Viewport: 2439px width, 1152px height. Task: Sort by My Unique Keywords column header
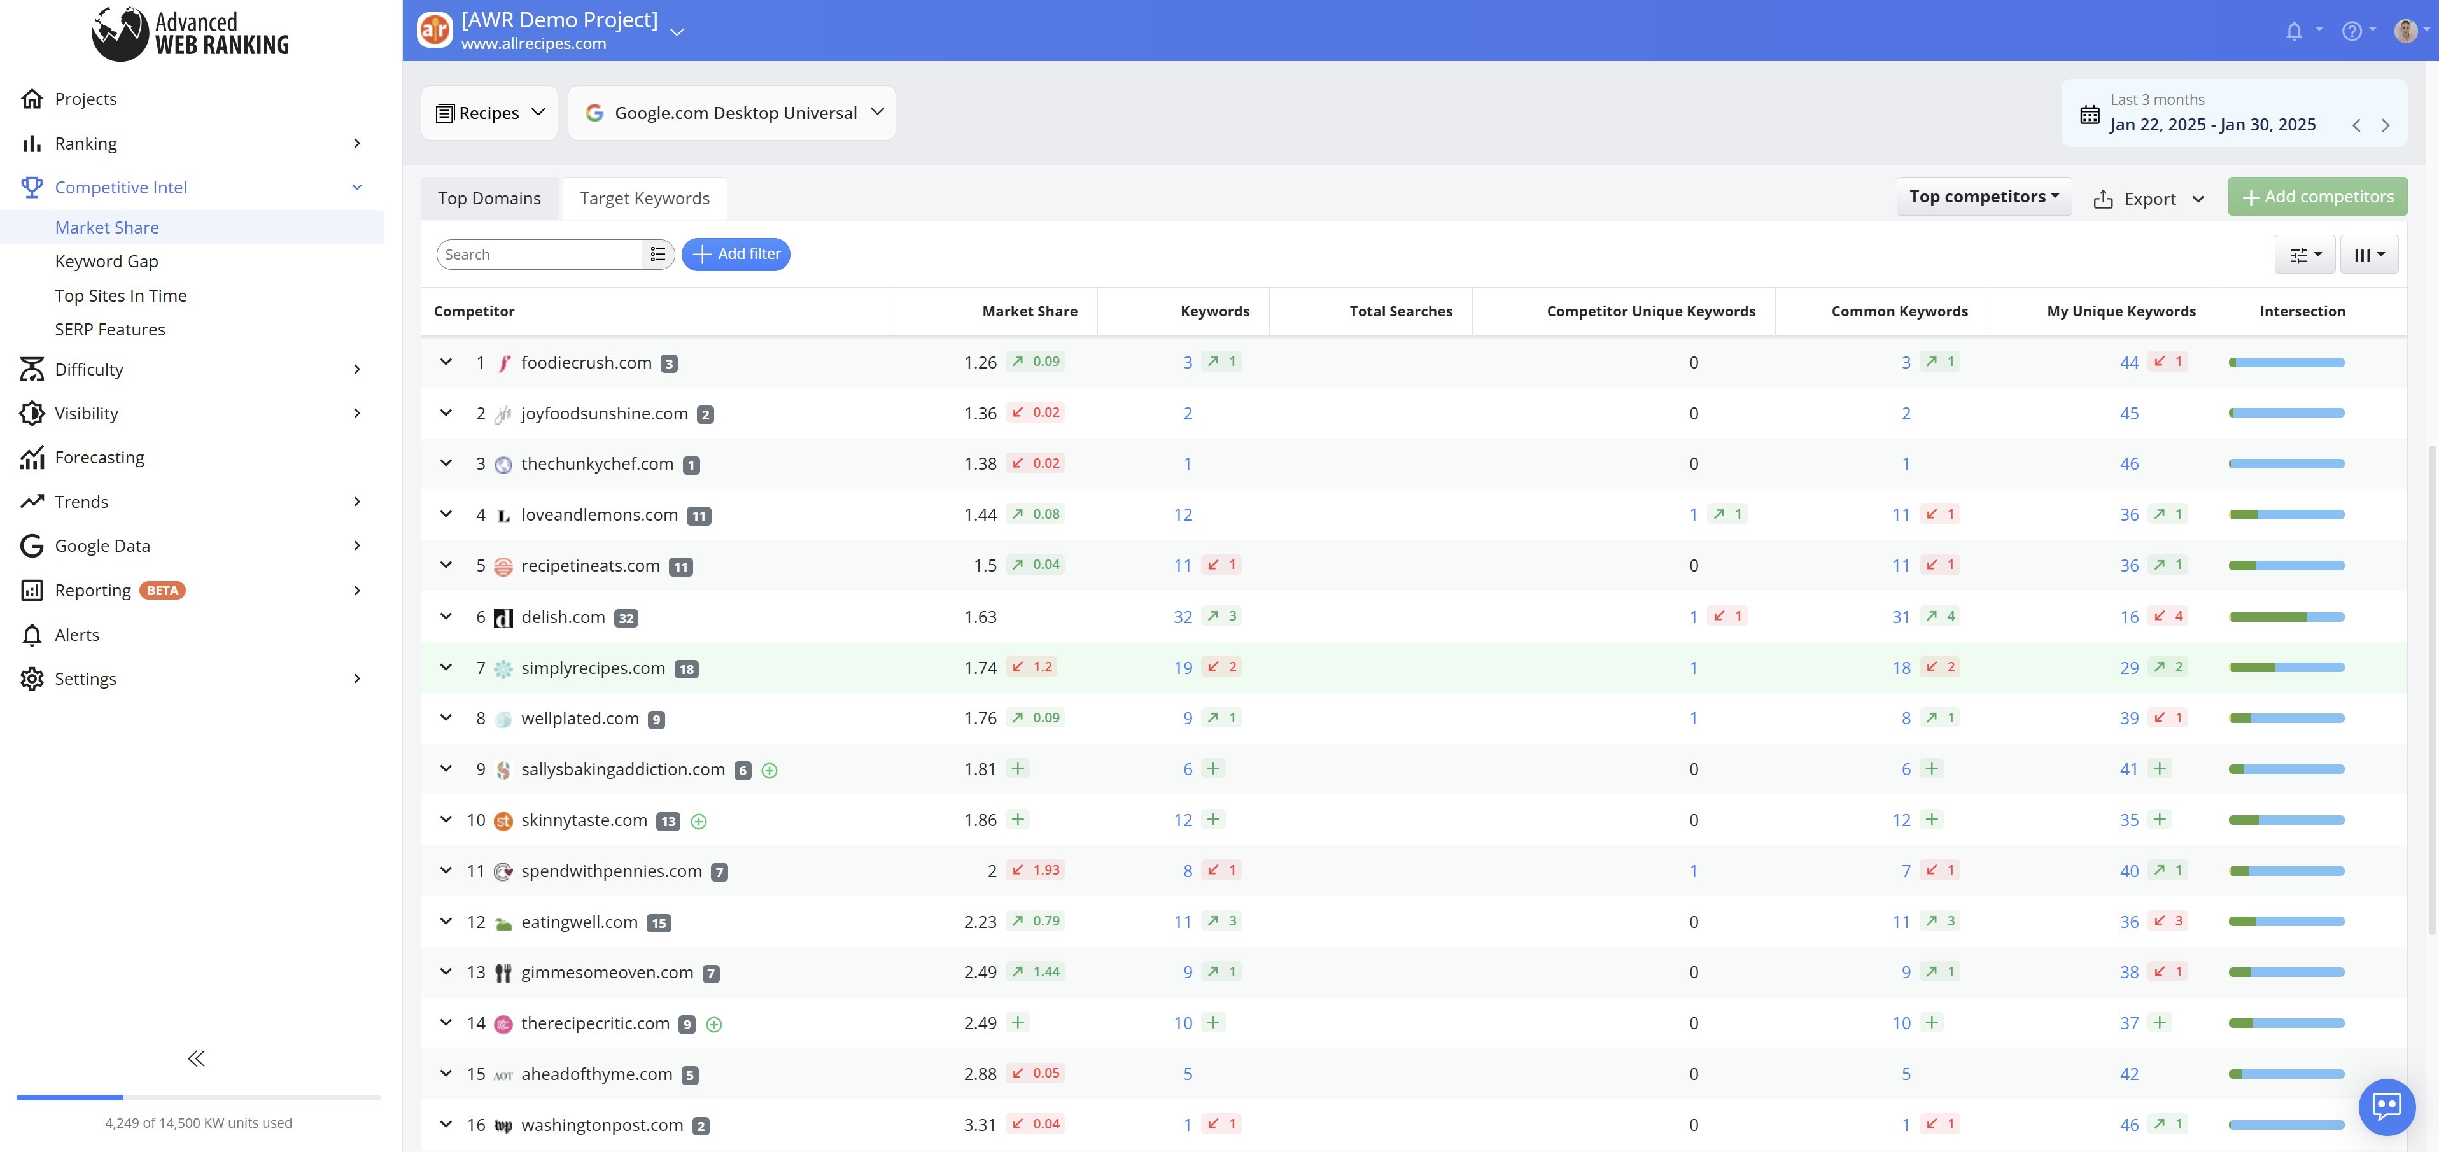click(2121, 311)
